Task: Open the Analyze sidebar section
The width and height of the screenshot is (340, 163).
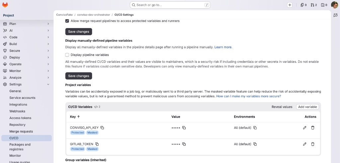Action: 27,77
